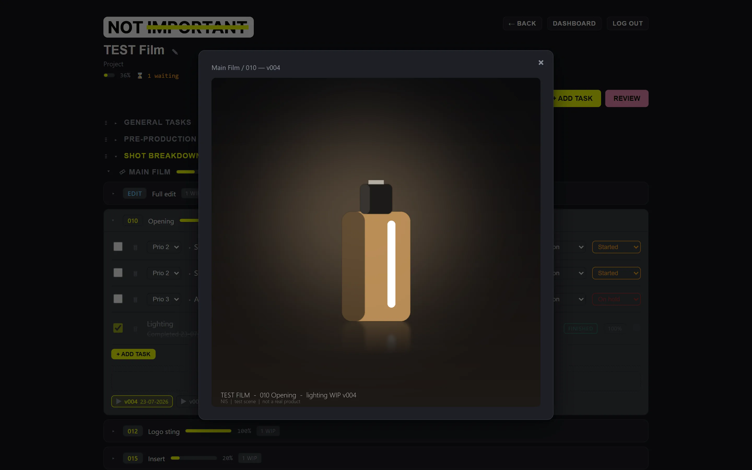Go back with the BACK button

click(x=522, y=23)
